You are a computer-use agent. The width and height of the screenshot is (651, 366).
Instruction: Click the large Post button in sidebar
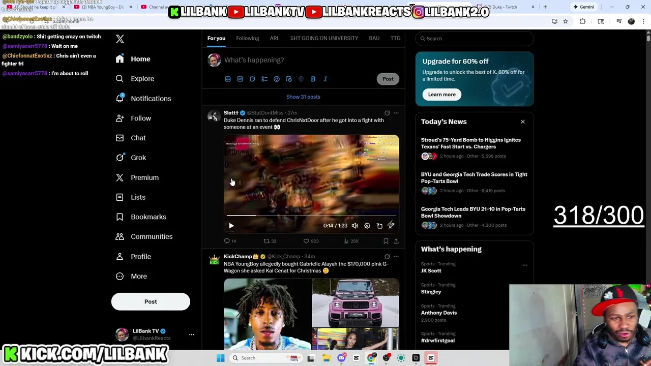(151, 302)
